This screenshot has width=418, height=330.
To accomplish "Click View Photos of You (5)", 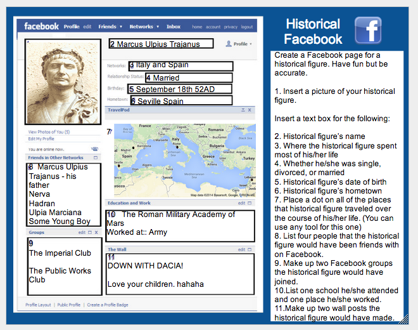I will 49,132.
